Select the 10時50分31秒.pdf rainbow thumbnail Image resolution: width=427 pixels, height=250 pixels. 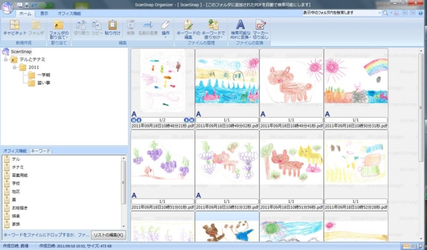pyautogui.click(x=356, y=82)
